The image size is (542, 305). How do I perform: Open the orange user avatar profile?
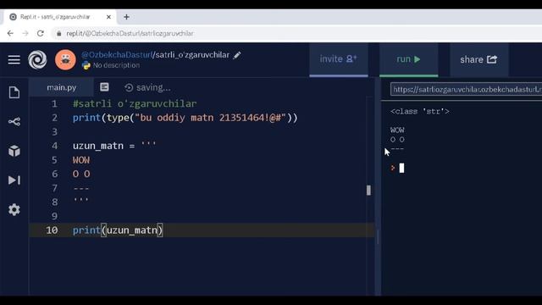(65, 59)
